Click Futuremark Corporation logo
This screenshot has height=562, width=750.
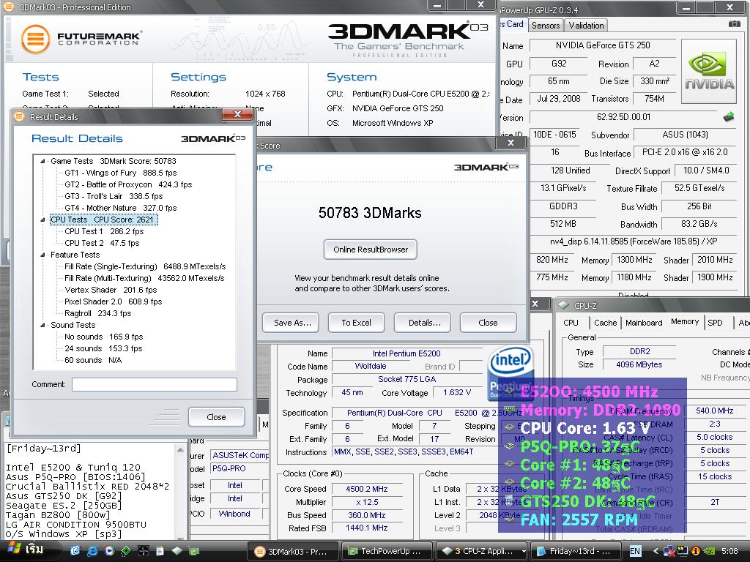pos(81,39)
